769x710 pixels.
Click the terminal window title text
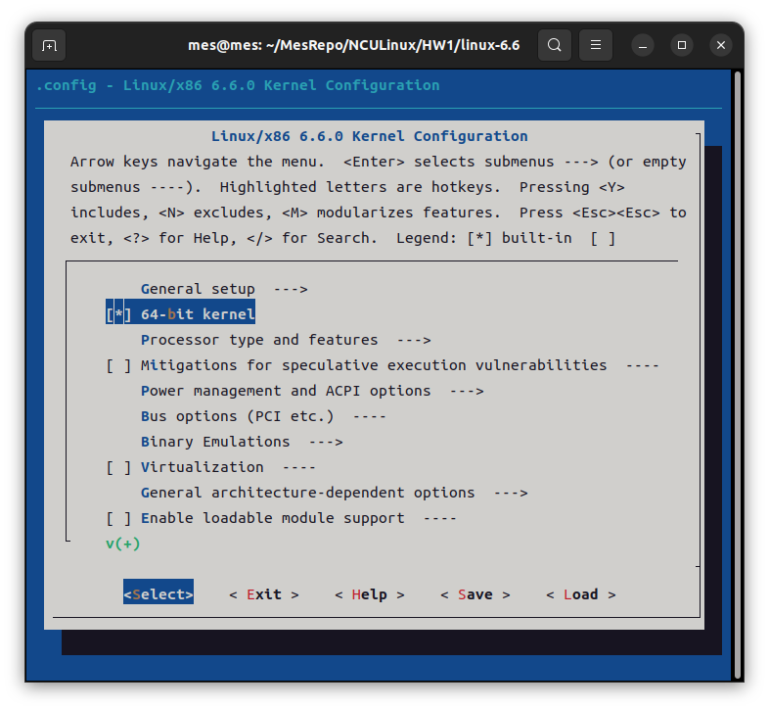point(353,45)
